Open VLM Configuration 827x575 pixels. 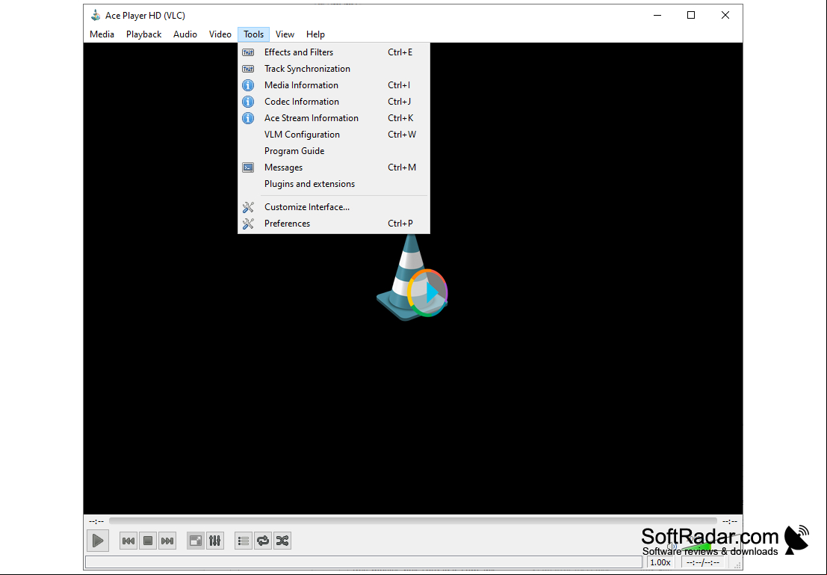click(334, 134)
